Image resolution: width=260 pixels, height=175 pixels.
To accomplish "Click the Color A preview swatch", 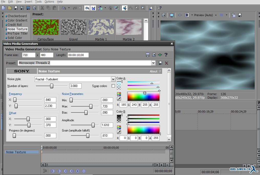I will point(119,85).
